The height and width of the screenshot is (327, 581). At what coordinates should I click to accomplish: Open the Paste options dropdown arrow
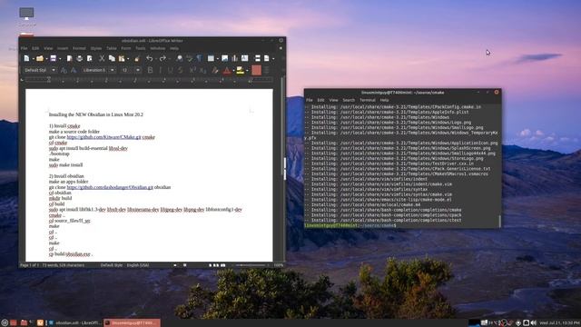pyautogui.click(x=127, y=59)
